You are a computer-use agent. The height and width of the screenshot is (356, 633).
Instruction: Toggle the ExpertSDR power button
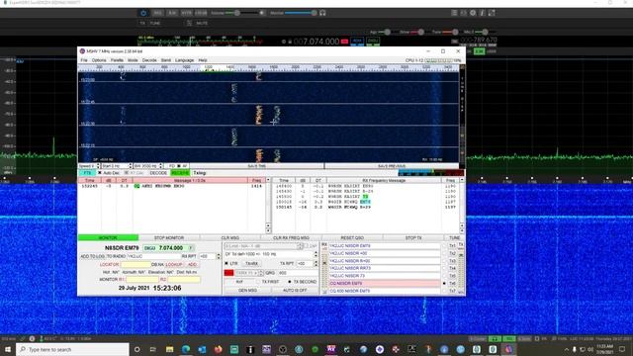click(143, 13)
